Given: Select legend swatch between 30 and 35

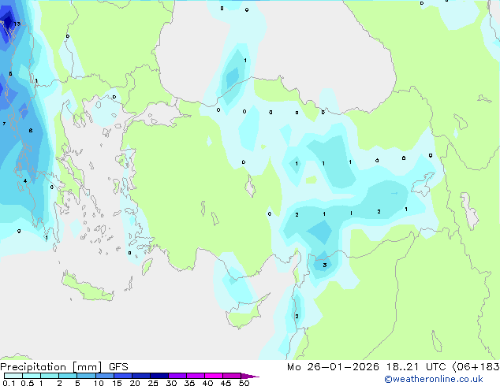Looking at the screenshot, I should pyautogui.click(x=177, y=376).
